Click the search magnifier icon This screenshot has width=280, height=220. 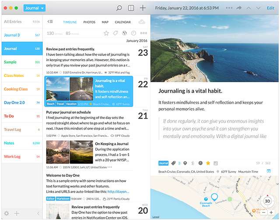[x=119, y=8]
